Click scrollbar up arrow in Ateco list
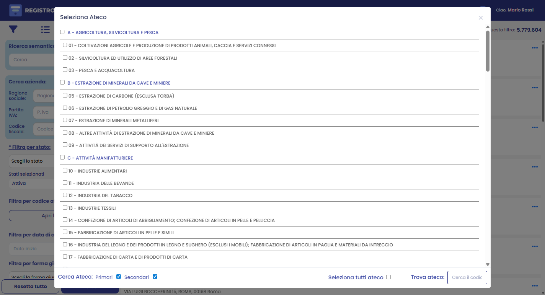 click(x=488, y=28)
